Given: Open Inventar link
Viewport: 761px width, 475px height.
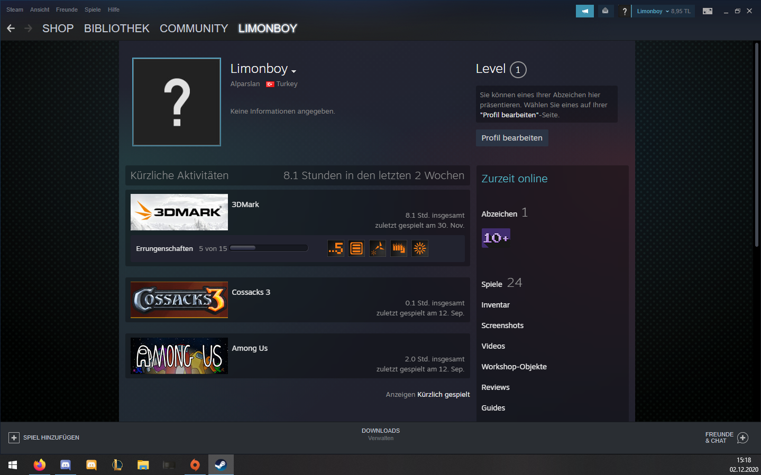Looking at the screenshot, I should click(496, 305).
